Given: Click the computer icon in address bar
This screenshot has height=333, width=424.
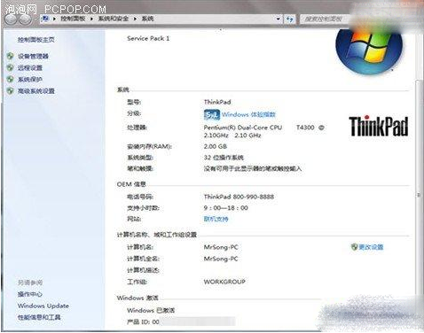Looking at the screenshot, I should click(45, 19).
